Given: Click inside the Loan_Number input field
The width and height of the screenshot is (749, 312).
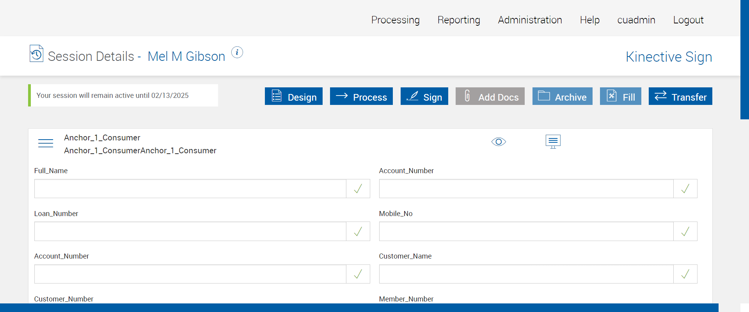Looking at the screenshot, I should click(x=190, y=232).
